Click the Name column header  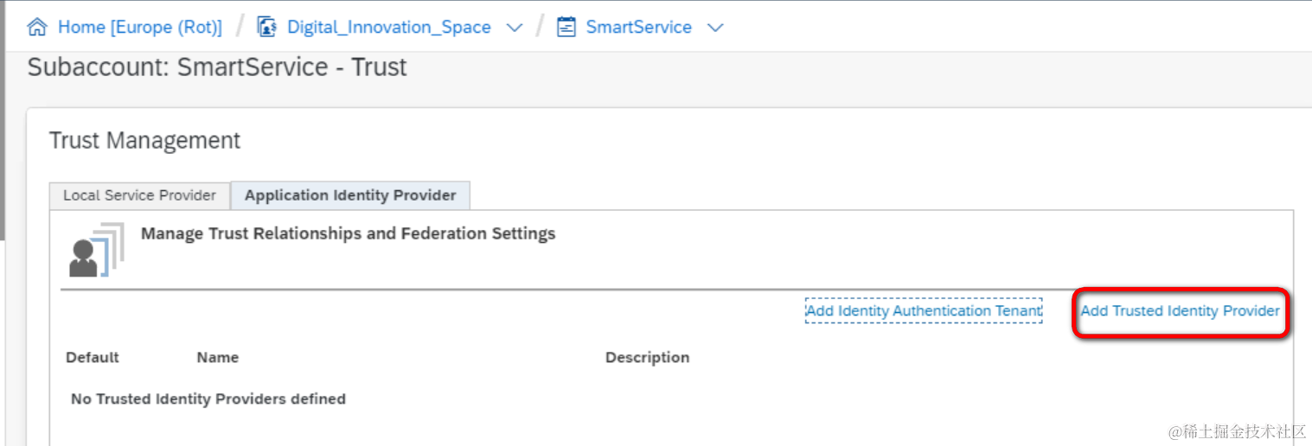pos(218,357)
